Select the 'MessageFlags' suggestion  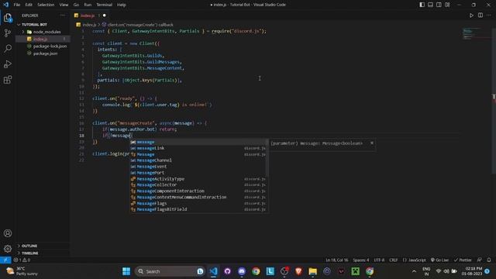[x=199, y=203]
